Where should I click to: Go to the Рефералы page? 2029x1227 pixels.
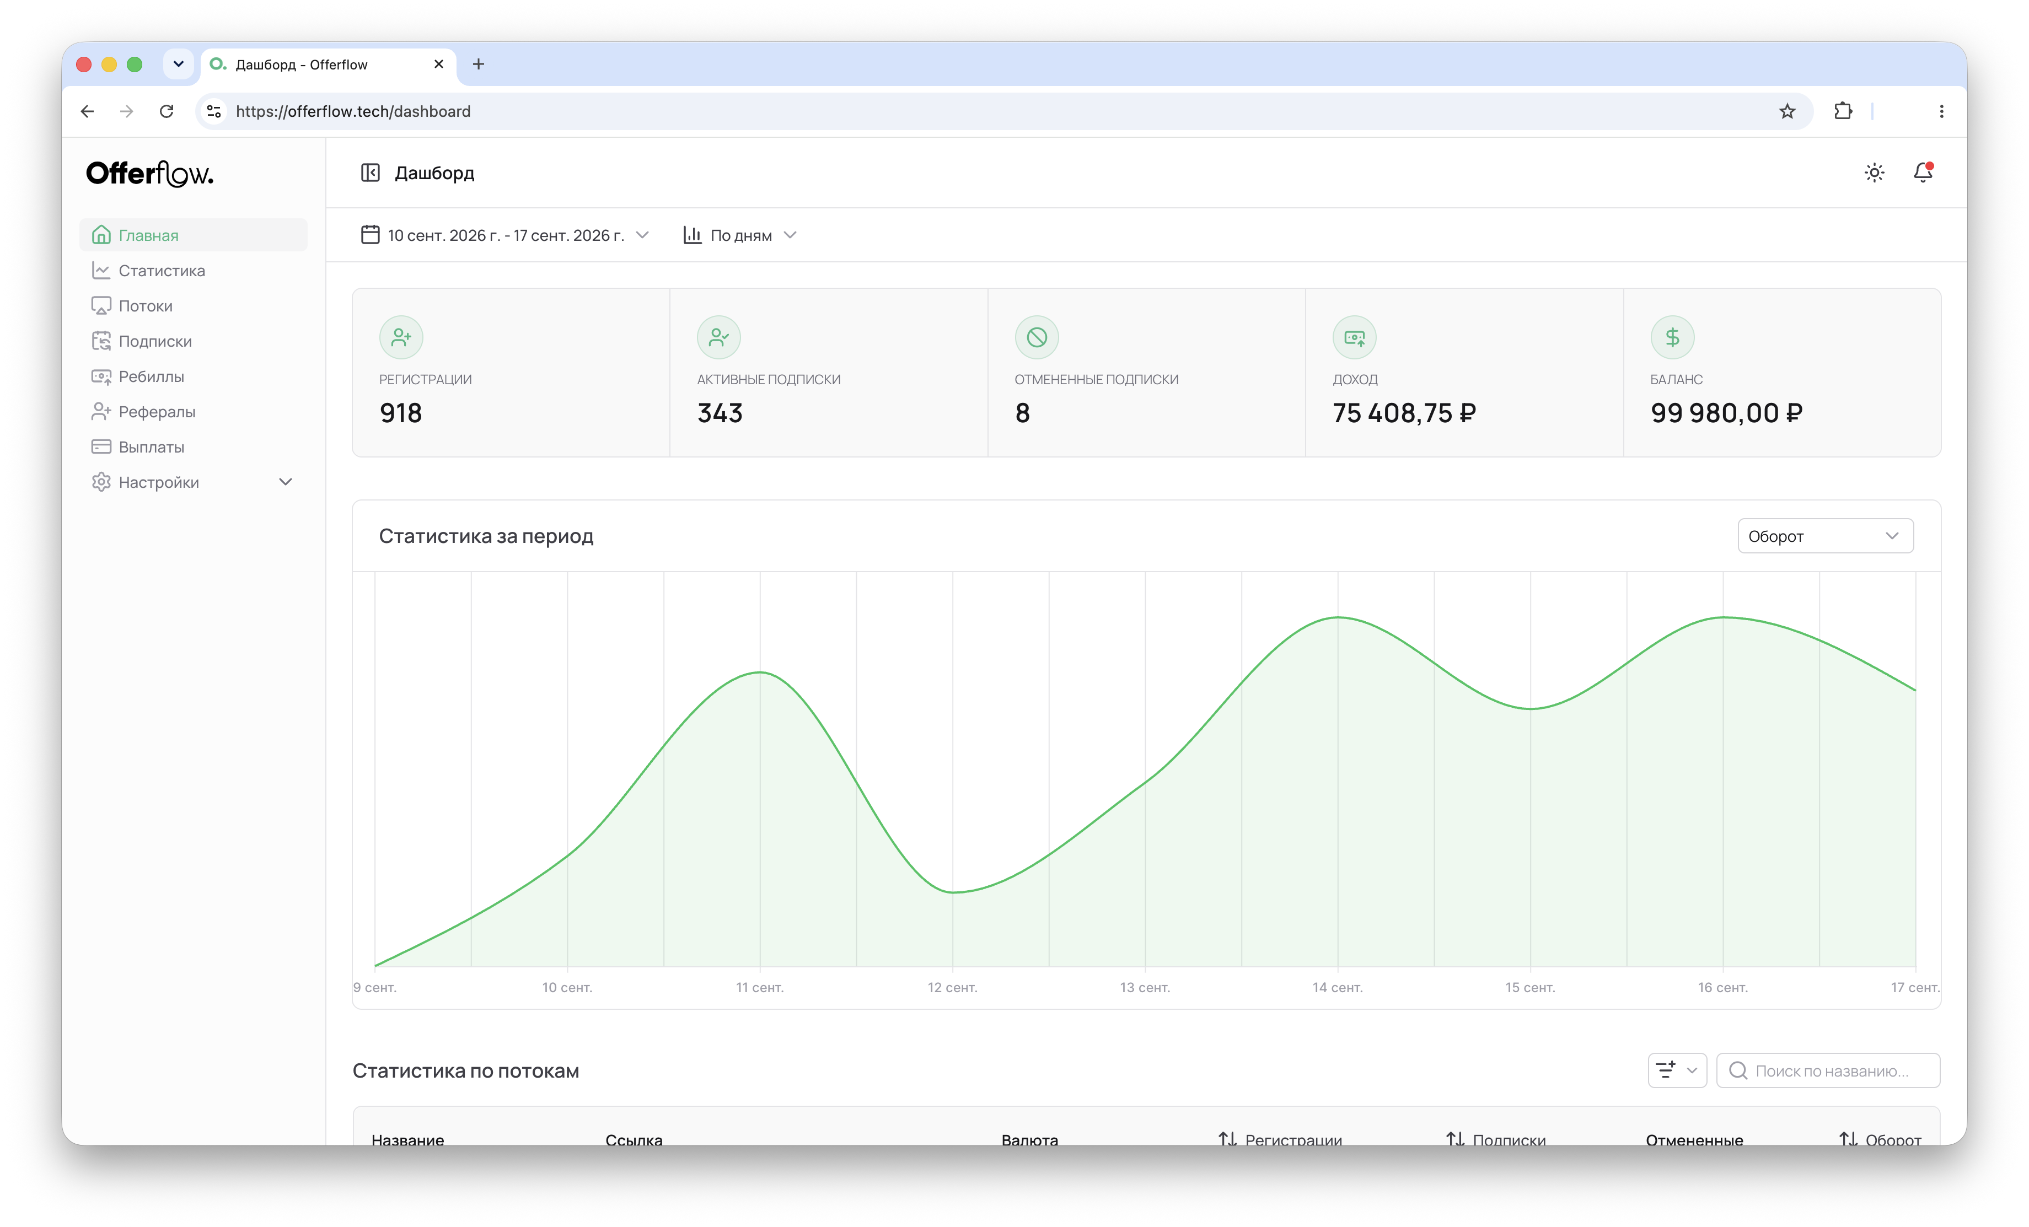coord(194,412)
